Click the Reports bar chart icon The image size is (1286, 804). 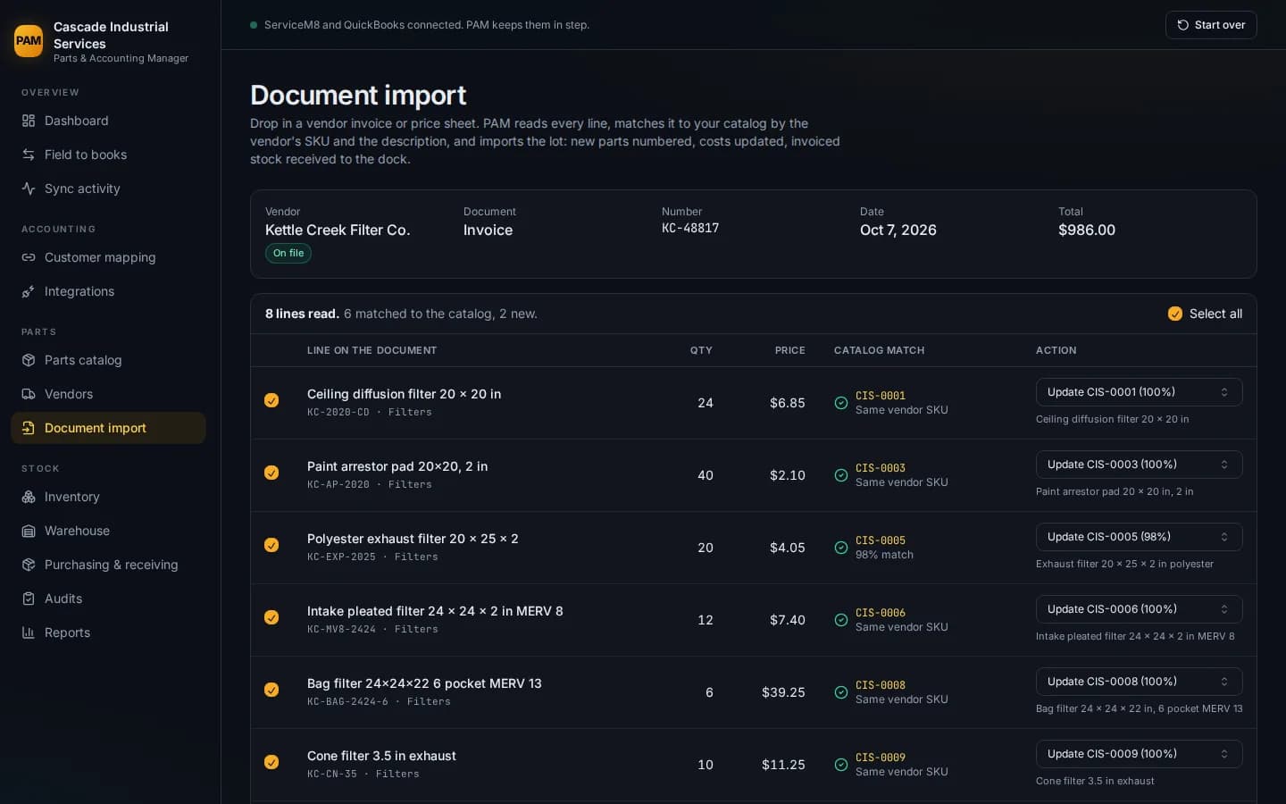click(x=29, y=632)
